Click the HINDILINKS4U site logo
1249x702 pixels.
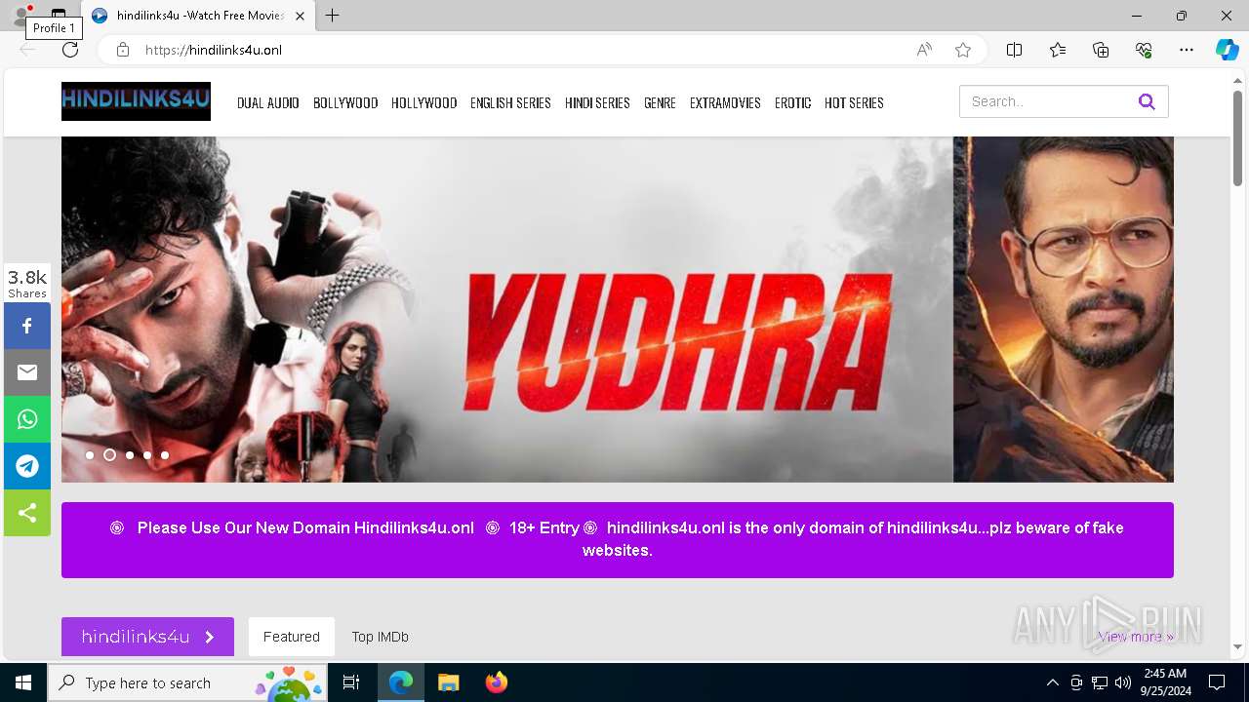click(x=136, y=101)
